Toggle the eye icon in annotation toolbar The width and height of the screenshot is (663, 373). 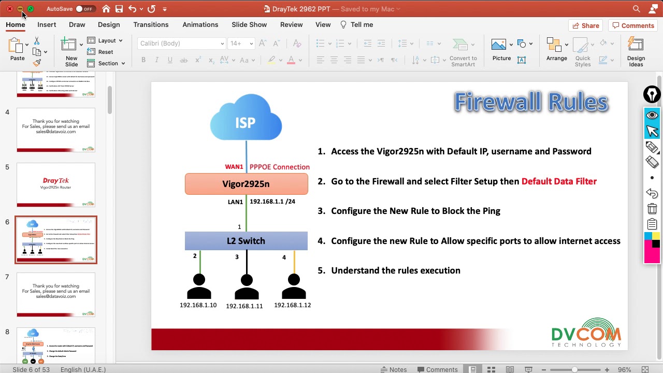click(x=652, y=115)
